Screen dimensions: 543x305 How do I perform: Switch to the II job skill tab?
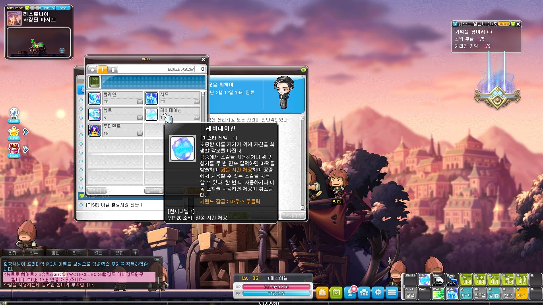(x=113, y=69)
